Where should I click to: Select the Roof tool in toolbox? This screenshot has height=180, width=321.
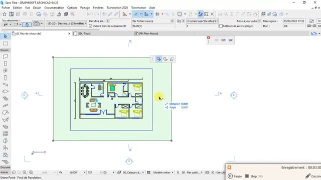[x=6, y=112]
